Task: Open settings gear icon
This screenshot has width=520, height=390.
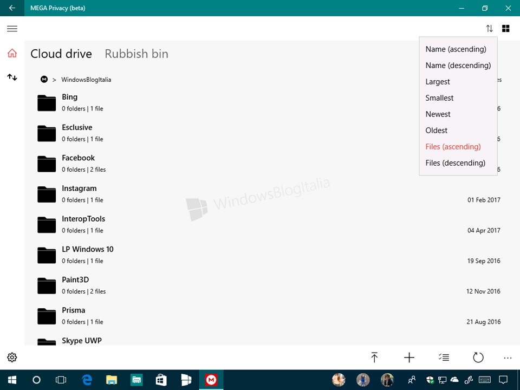Action: coord(12,357)
